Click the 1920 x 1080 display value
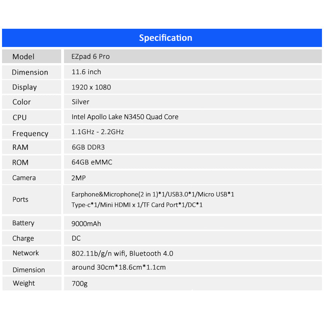The width and height of the screenshot is (324, 324). (x=91, y=87)
